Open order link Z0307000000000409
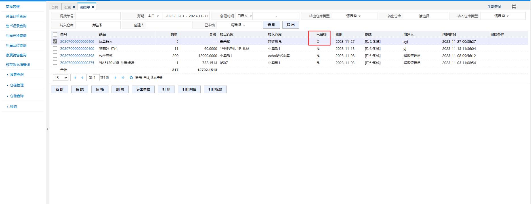The image size is (531, 204). coord(77,42)
